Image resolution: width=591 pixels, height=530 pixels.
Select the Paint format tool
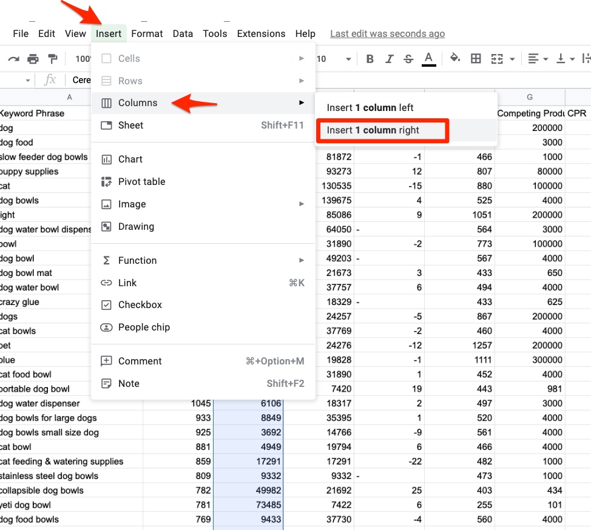coord(53,59)
